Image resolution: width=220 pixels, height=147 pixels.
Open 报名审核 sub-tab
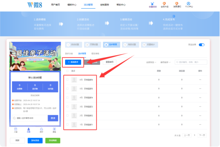[95, 54]
